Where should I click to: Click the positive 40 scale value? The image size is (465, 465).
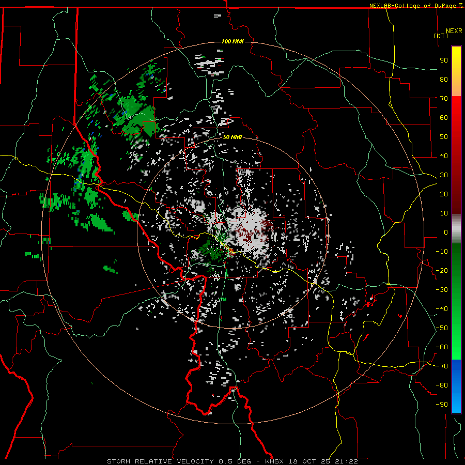click(444, 156)
